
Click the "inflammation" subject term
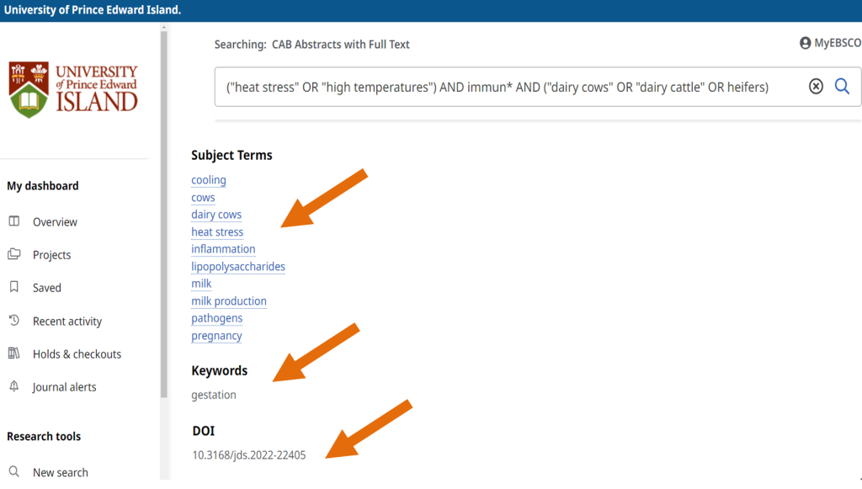pyautogui.click(x=223, y=249)
